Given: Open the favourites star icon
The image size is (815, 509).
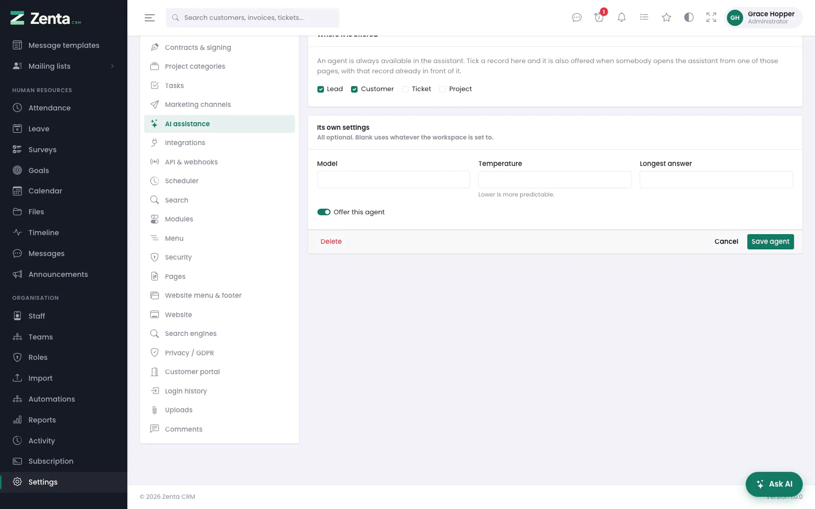Looking at the screenshot, I should (666, 18).
